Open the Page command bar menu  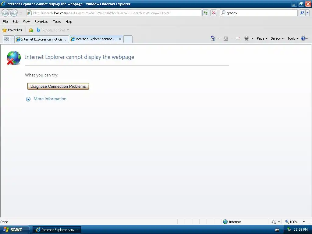click(x=262, y=38)
